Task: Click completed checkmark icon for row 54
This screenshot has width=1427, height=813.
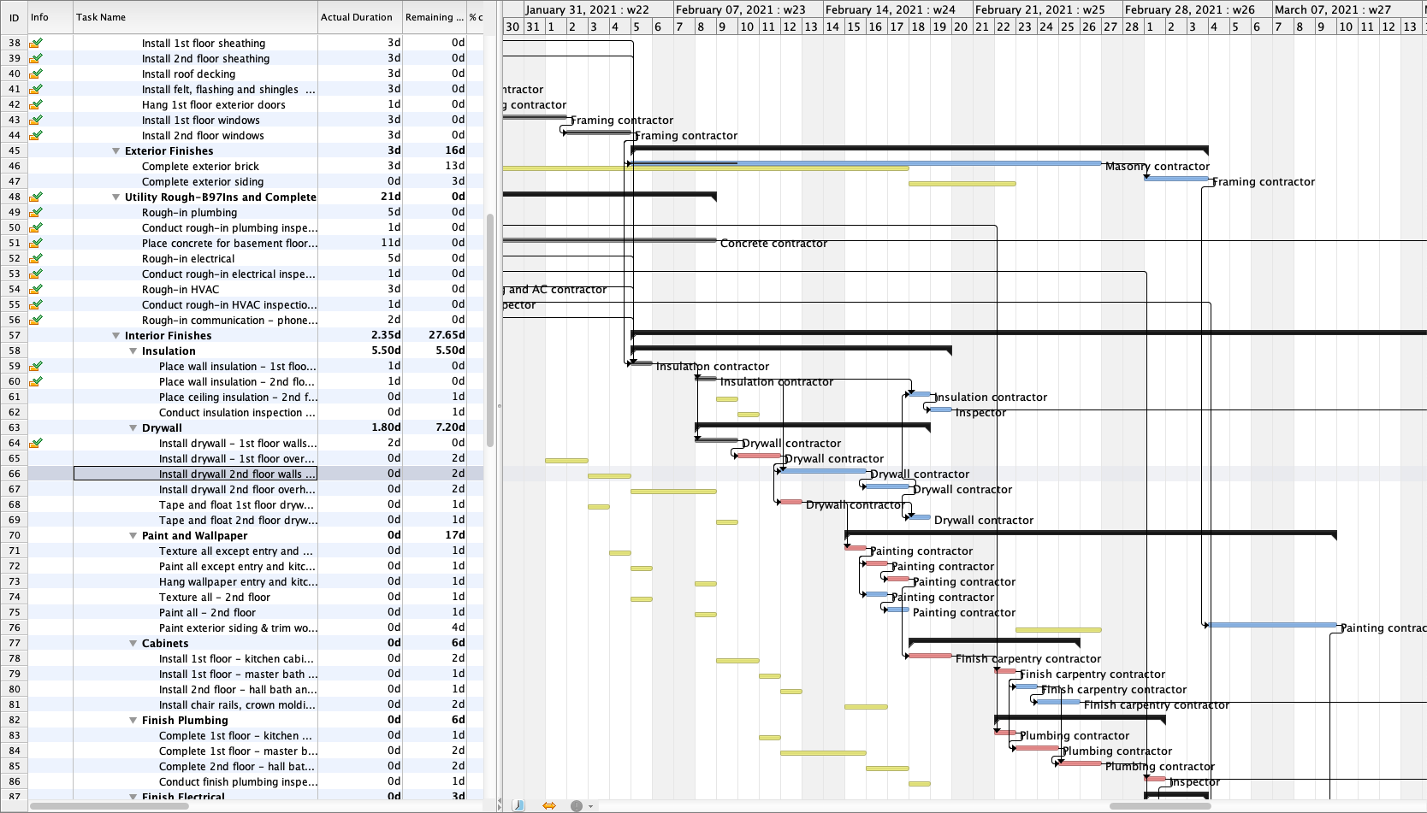Action: point(36,289)
